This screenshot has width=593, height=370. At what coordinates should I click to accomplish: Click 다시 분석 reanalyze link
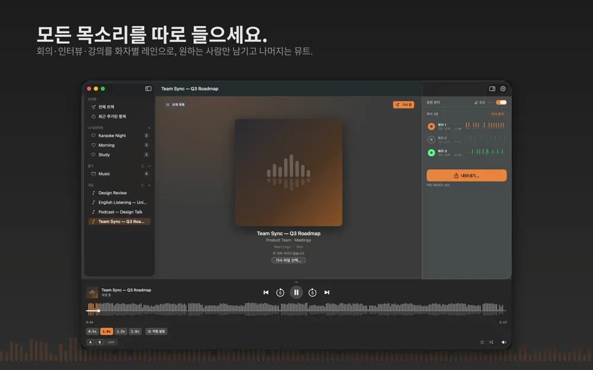pos(498,114)
